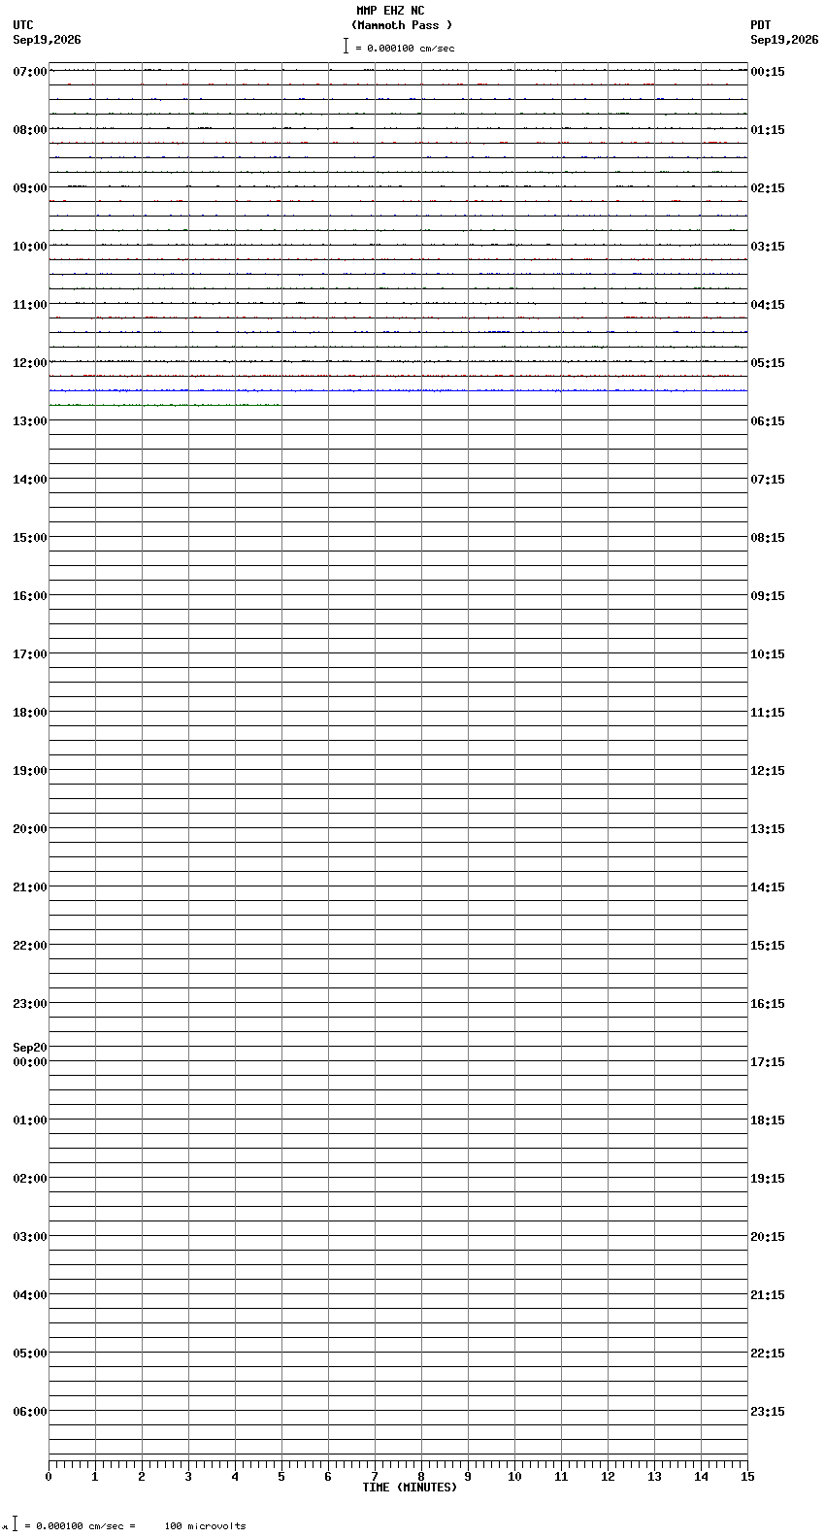Click the 23:15 PDT row label
This screenshot has width=825, height=1538.
pyautogui.click(x=768, y=1412)
